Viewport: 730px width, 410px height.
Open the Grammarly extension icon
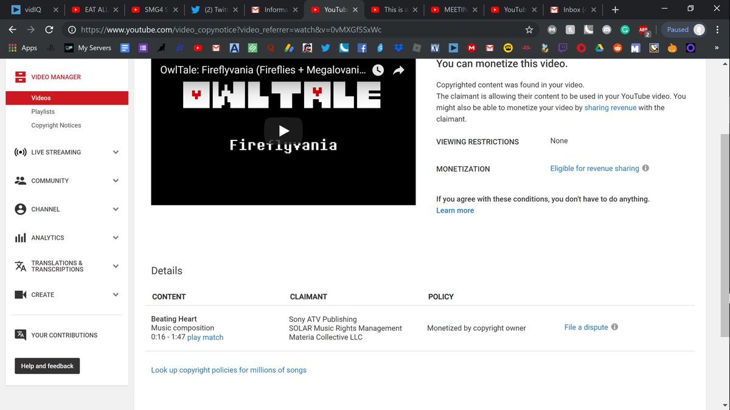(625, 29)
